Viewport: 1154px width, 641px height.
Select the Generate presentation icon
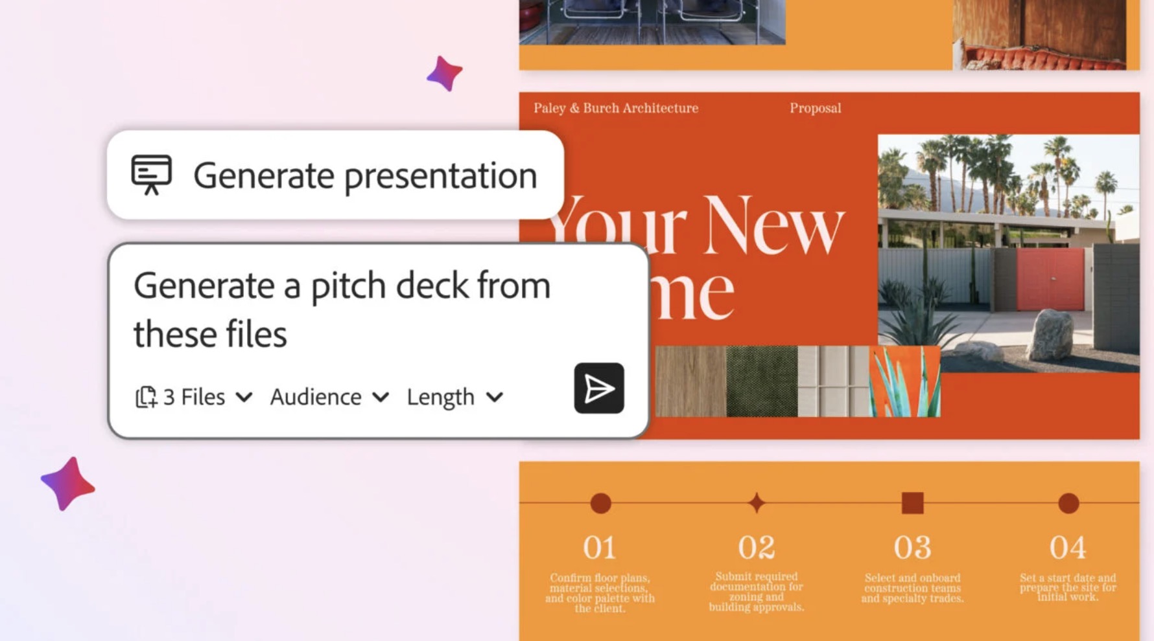(153, 174)
